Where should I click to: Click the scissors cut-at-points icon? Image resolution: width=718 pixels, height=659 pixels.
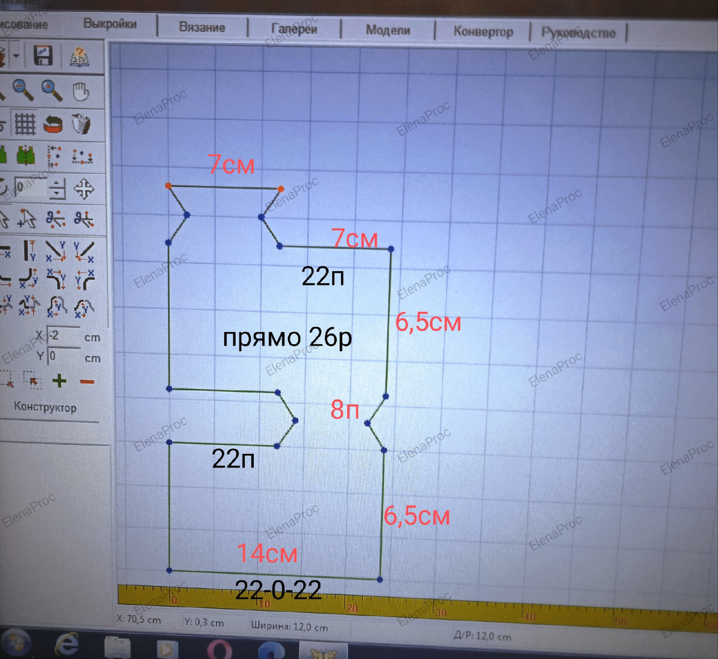(56, 220)
